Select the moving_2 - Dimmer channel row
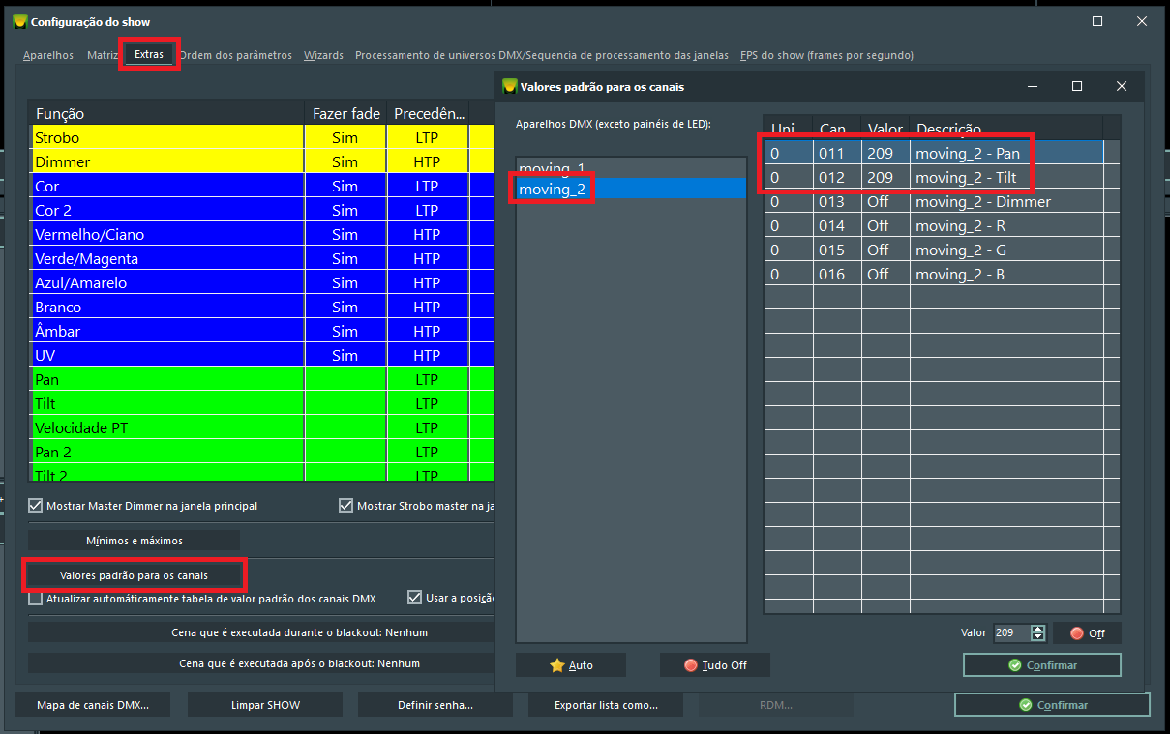 pos(933,202)
